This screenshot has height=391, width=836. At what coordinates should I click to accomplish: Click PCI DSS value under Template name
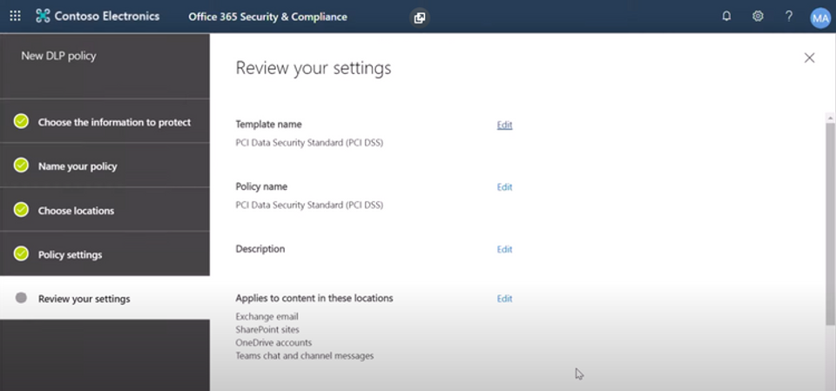(x=309, y=143)
